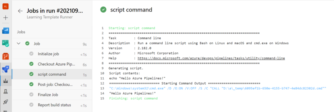Select the script command step
The image size is (334, 112).
(52, 74)
